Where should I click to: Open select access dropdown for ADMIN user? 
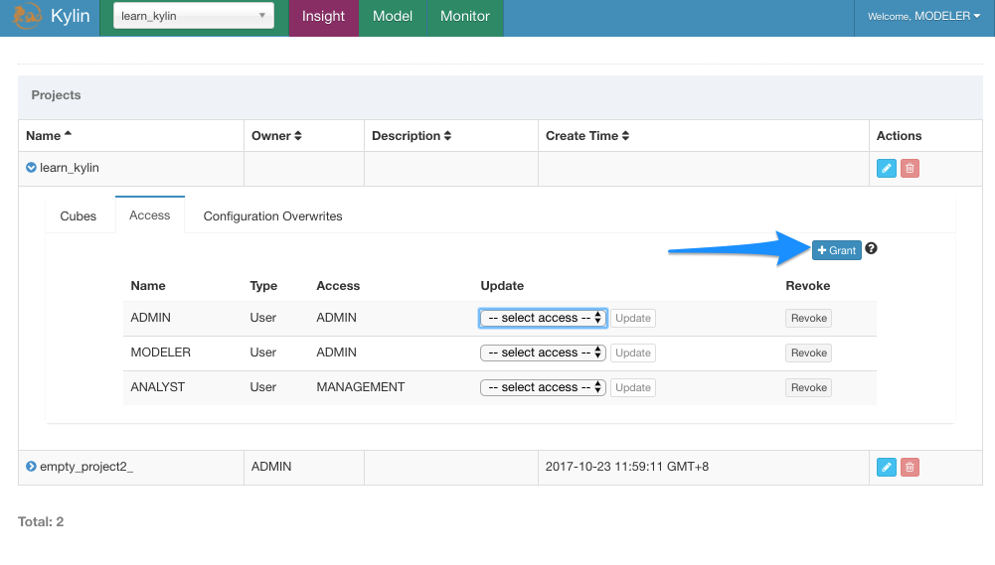tap(543, 318)
